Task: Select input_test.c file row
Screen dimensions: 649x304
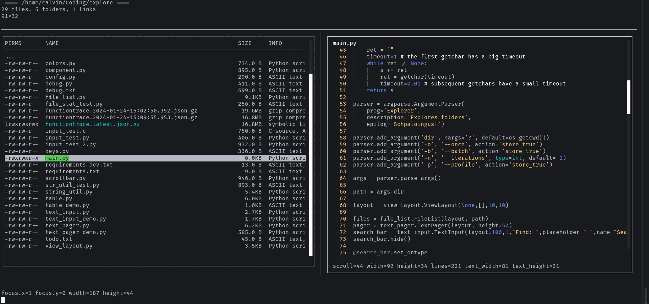Action: 155,131
